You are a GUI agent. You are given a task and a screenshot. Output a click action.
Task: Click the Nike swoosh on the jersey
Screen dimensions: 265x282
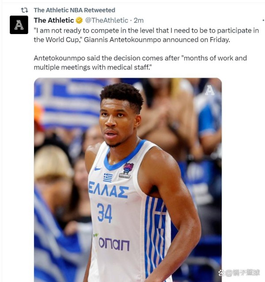[x=98, y=169]
